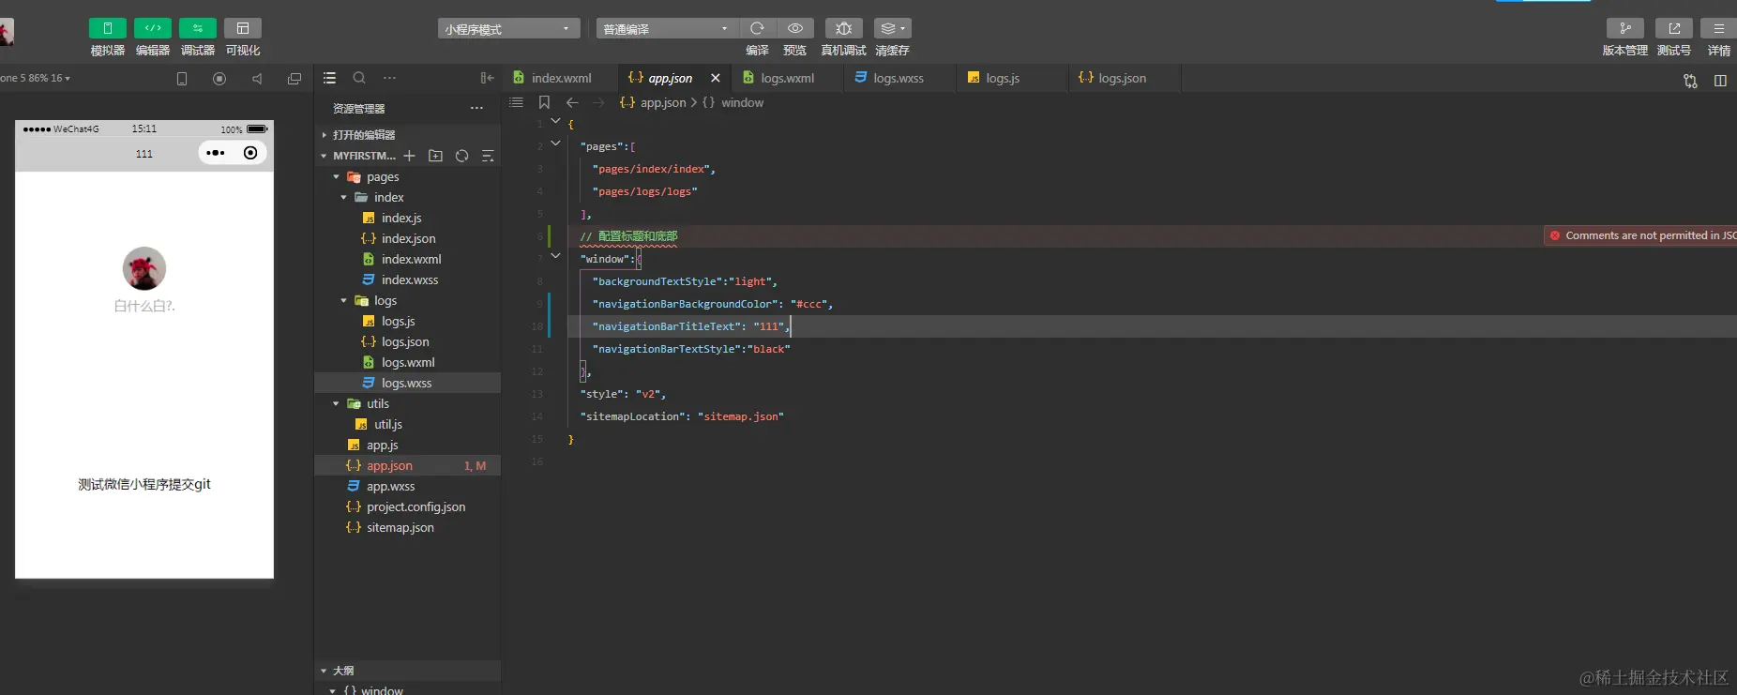Screen dimensions: 1737x695
Task: Click new folder icon in explorer header
Action: [x=435, y=156]
